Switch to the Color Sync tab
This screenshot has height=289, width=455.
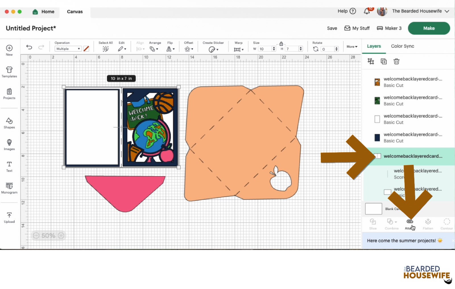click(x=402, y=46)
